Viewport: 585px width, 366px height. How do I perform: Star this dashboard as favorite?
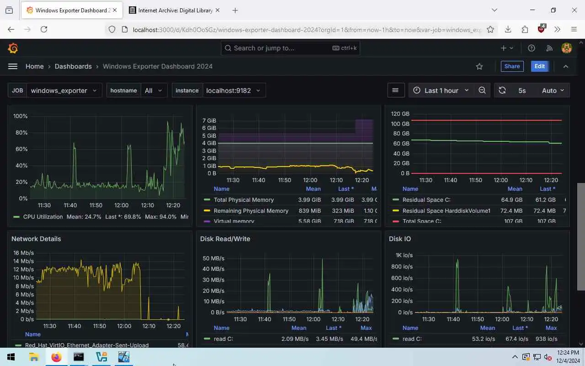click(x=479, y=66)
